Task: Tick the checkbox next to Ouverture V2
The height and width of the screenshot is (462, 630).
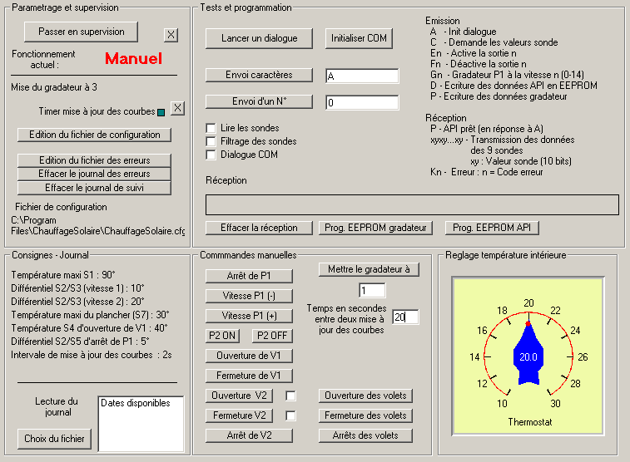Action: [290, 396]
